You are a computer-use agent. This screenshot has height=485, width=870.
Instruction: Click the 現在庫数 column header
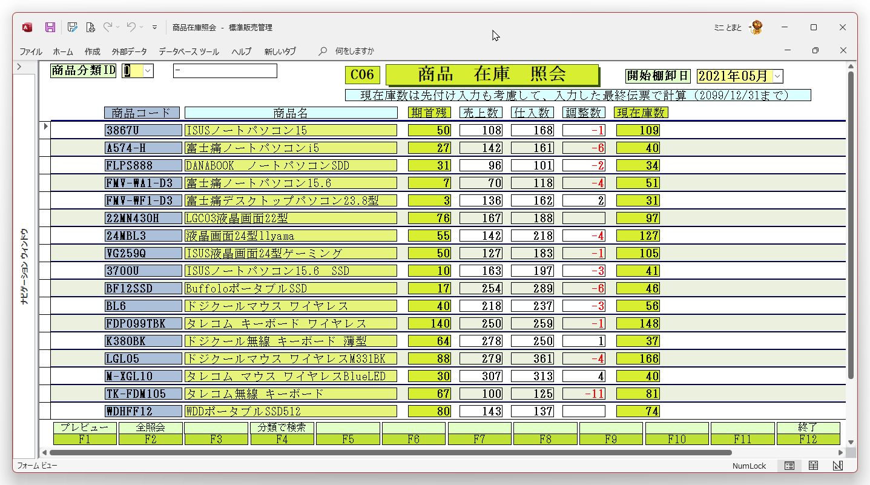tap(641, 113)
